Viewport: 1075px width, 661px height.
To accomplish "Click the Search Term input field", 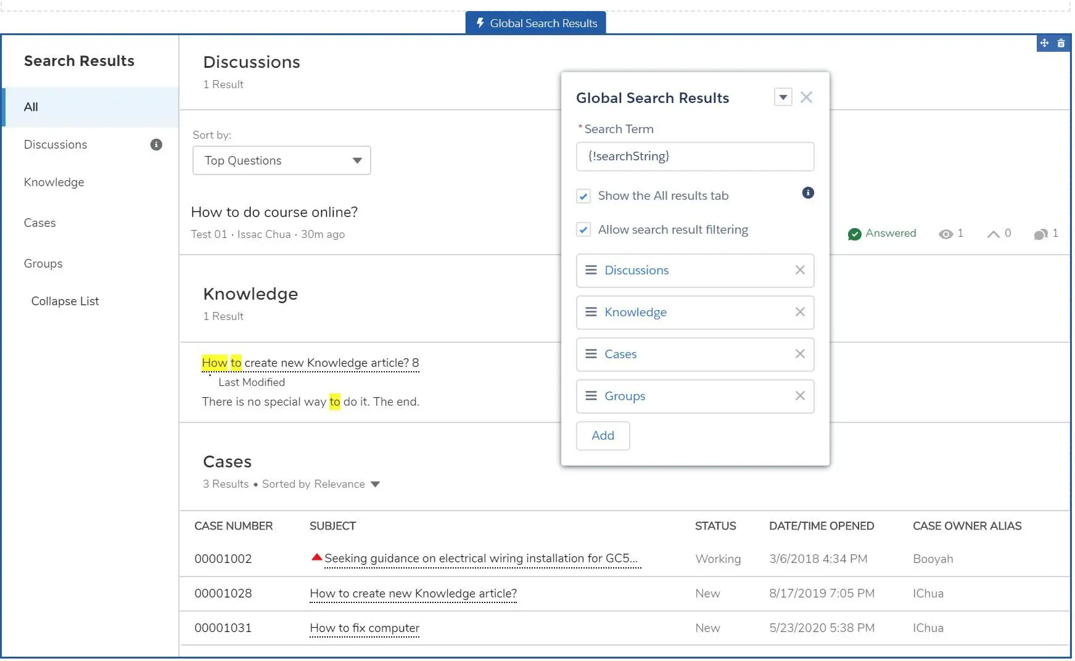I will tap(695, 157).
